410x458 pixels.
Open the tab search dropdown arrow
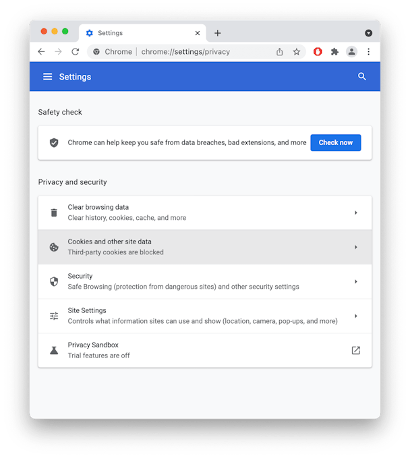[x=369, y=33]
